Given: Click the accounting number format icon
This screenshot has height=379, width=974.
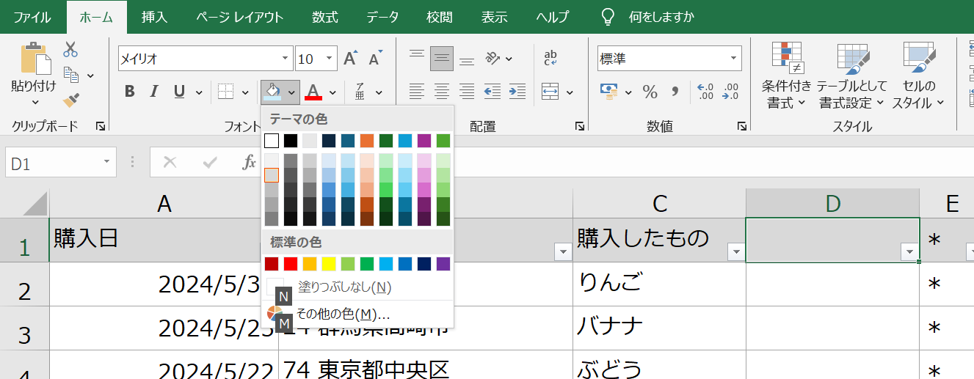Looking at the screenshot, I should click(x=608, y=92).
